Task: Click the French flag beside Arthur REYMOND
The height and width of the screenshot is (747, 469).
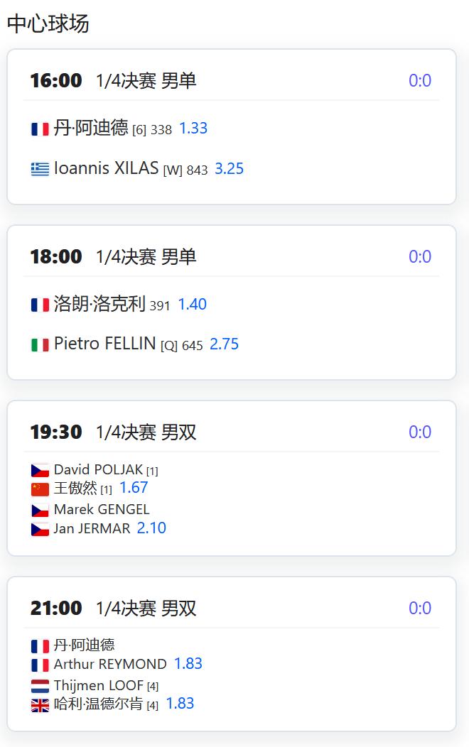Action: coord(40,665)
